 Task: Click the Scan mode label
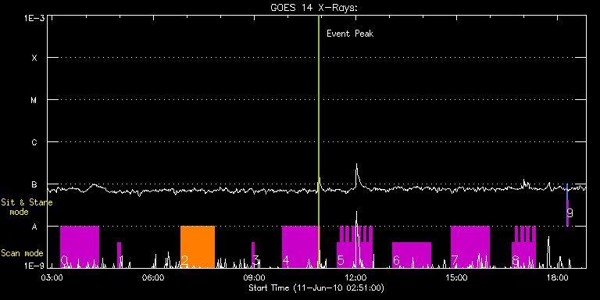pyautogui.click(x=22, y=253)
